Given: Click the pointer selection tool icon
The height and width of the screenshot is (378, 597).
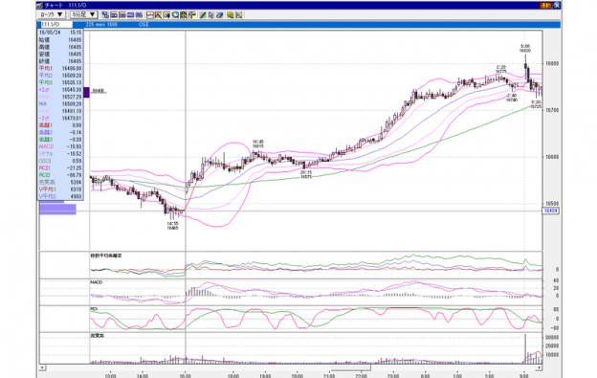Looking at the screenshot, I should (210, 15).
